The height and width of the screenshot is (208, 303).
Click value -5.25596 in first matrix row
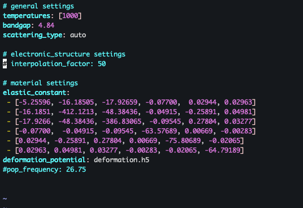pos(34,102)
